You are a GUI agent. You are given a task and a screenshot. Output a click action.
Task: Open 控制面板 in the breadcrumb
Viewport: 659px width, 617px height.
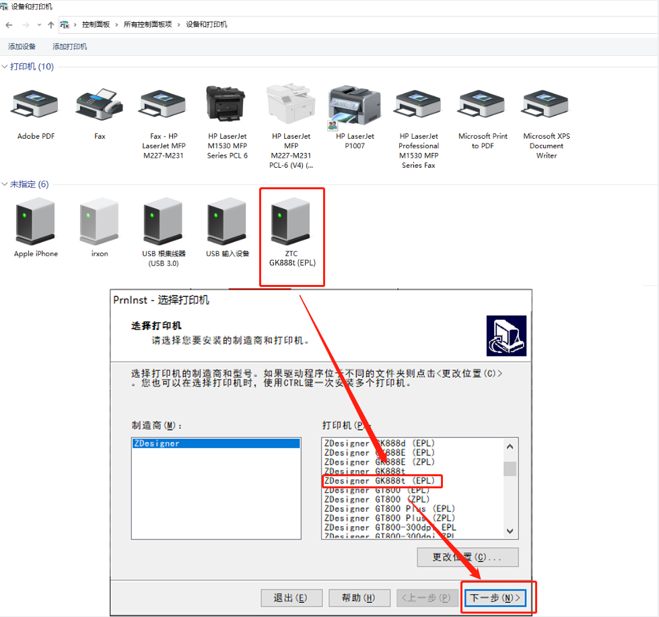click(96, 24)
